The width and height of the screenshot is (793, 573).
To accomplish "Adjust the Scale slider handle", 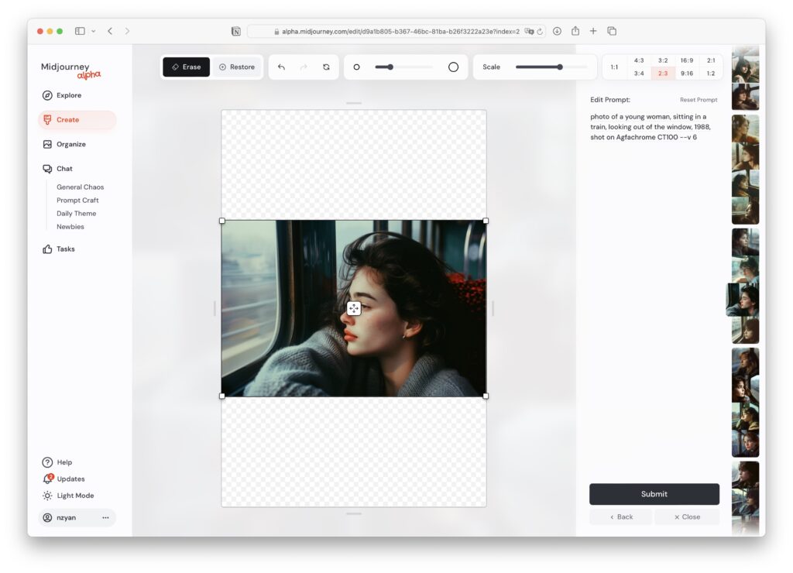I will [560, 67].
